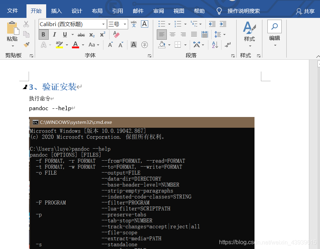Clear all formatting eraser icon
Viewport: 320px width, 249px height.
(x=116, y=34)
